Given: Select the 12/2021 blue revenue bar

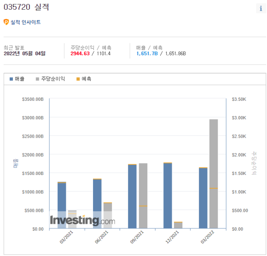Looking at the screenshot, I should pyautogui.click(x=168, y=196).
